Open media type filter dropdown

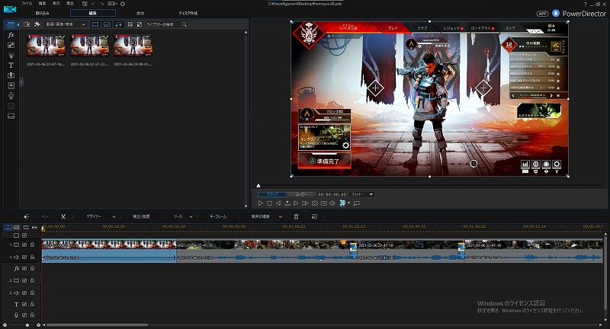pos(66,24)
